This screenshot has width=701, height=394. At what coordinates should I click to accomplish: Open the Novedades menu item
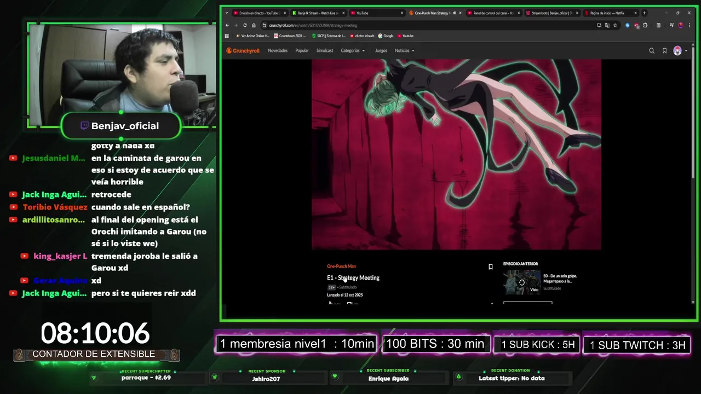coord(278,51)
